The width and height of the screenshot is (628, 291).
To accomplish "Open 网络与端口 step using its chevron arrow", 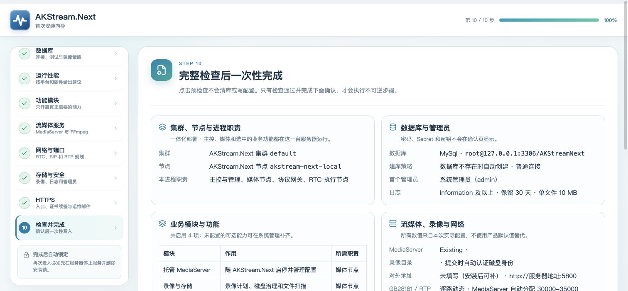I will point(115,153).
